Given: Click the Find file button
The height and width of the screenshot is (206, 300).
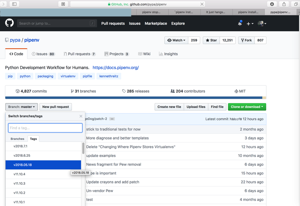Looking at the screenshot, I should click(x=217, y=107).
